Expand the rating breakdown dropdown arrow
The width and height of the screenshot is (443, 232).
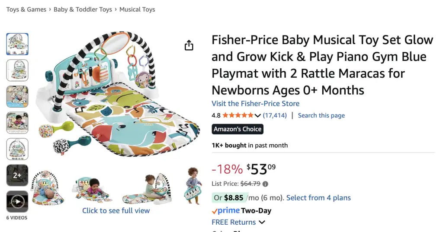tap(258, 115)
